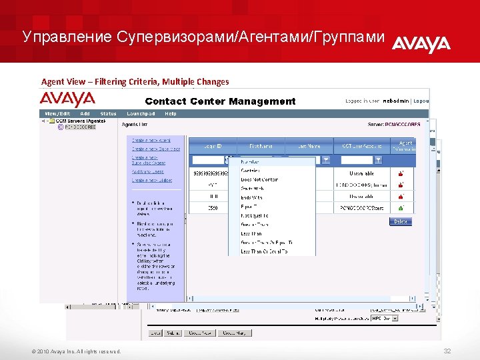Open the Call Presentation dropdown in back window
This screenshot has height=360, width=480.
423,310
